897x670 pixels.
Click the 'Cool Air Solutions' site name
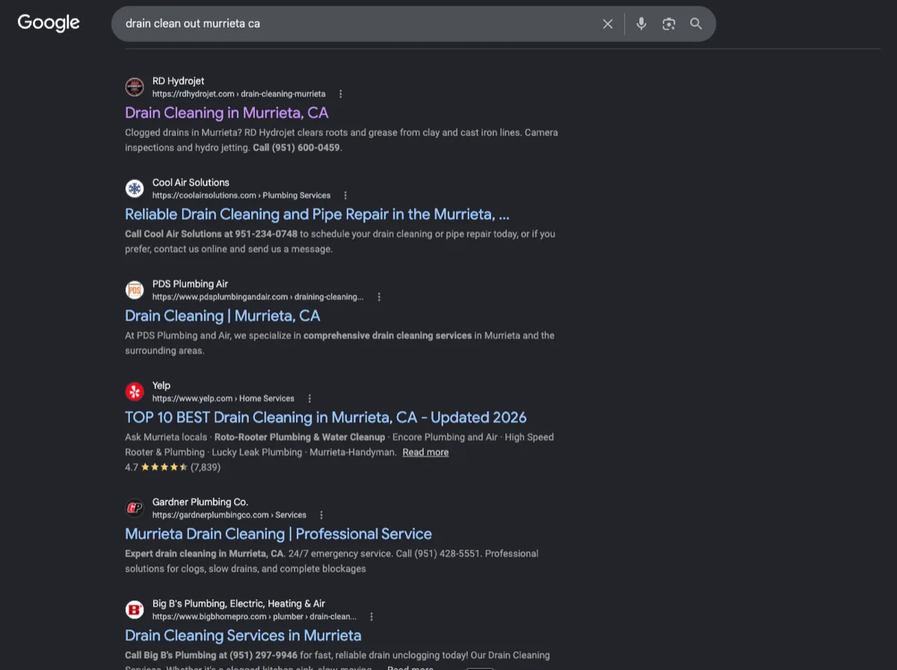pyautogui.click(x=191, y=183)
